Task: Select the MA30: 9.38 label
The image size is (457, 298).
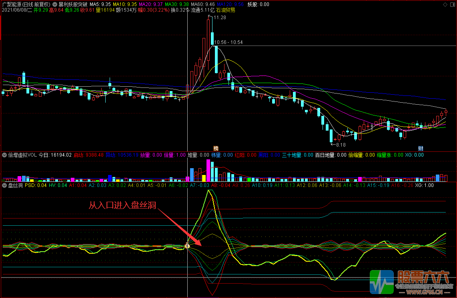Action: pyautogui.click(x=176, y=4)
